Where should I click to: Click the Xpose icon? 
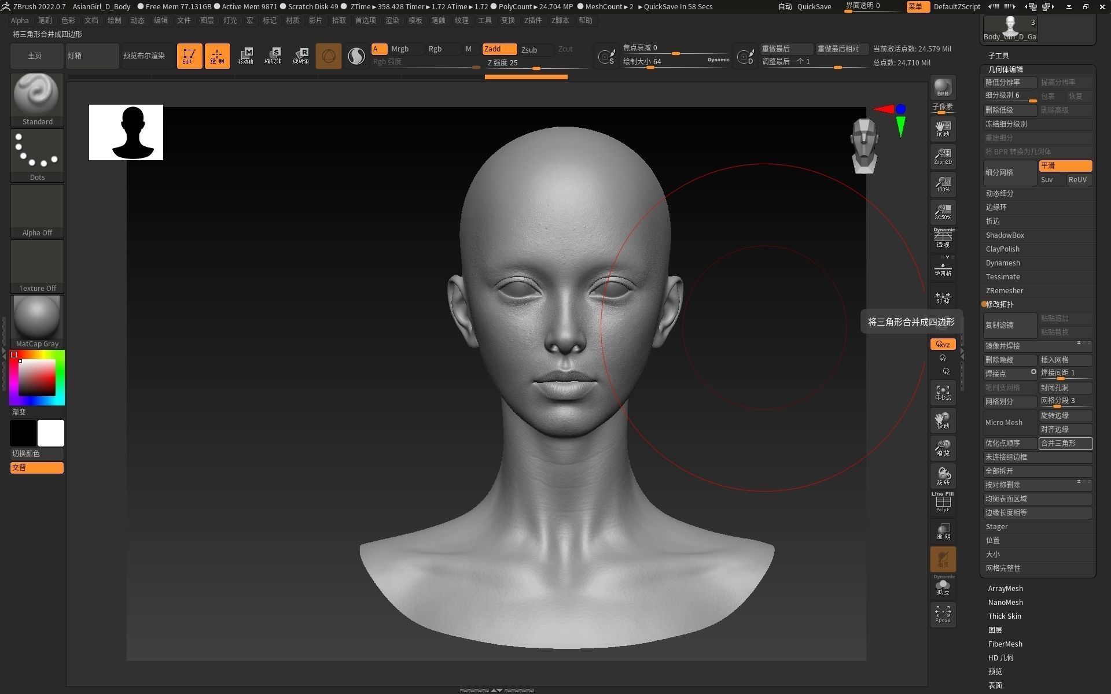(x=943, y=614)
